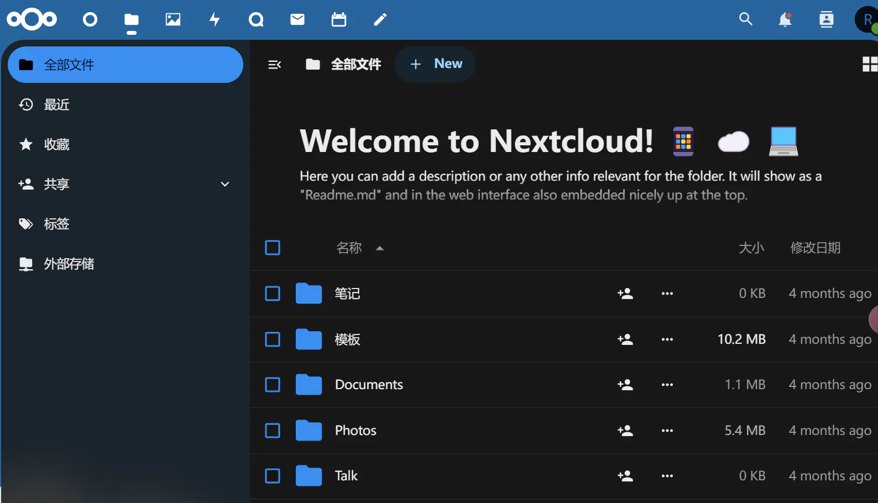Screen dimensions: 878x503
Task: Expand the 共享 section chevron
Action: (x=225, y=184)
